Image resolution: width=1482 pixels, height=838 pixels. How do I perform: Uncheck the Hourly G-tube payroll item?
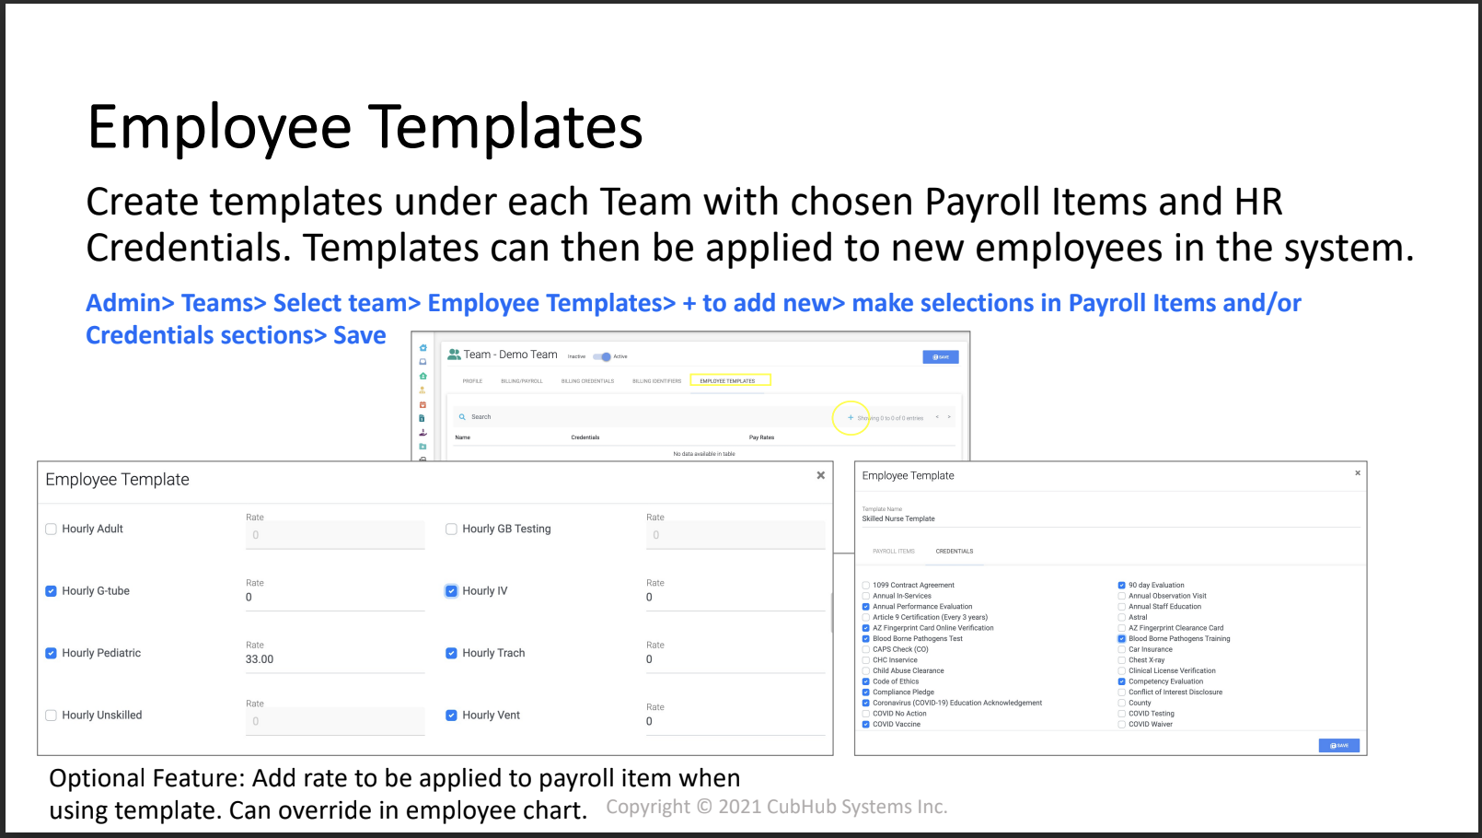[52, 591]
